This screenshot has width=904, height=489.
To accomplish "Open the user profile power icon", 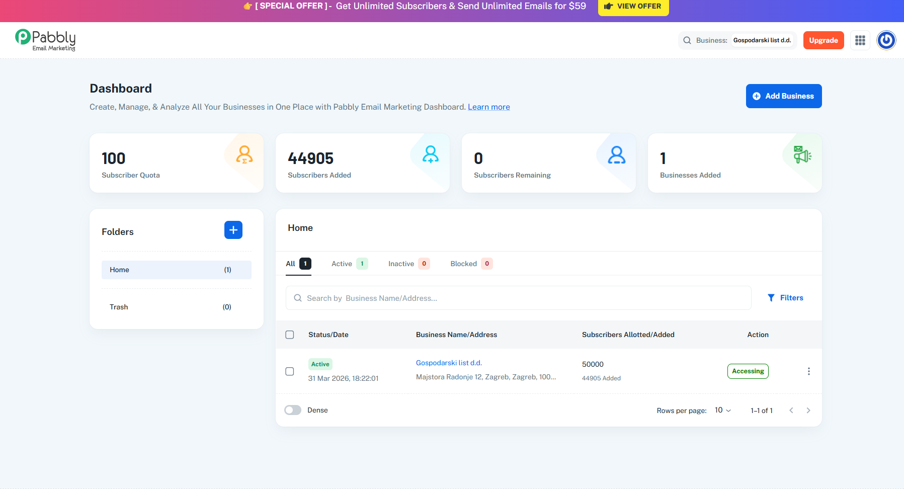I will [x=886, y=40].
